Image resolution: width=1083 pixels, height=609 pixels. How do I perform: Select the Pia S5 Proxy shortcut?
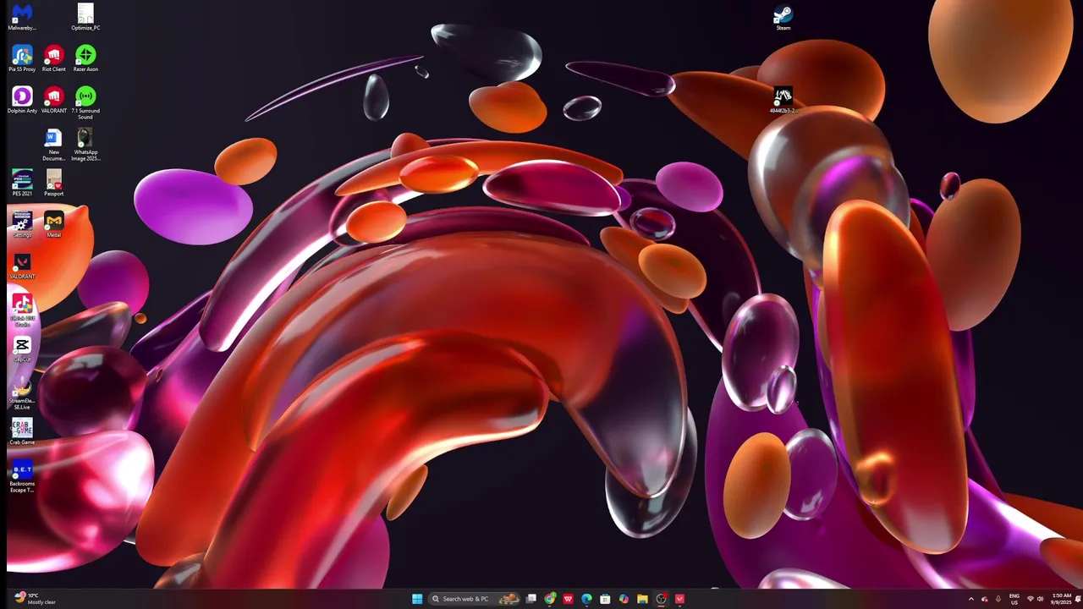coord(22,58)
